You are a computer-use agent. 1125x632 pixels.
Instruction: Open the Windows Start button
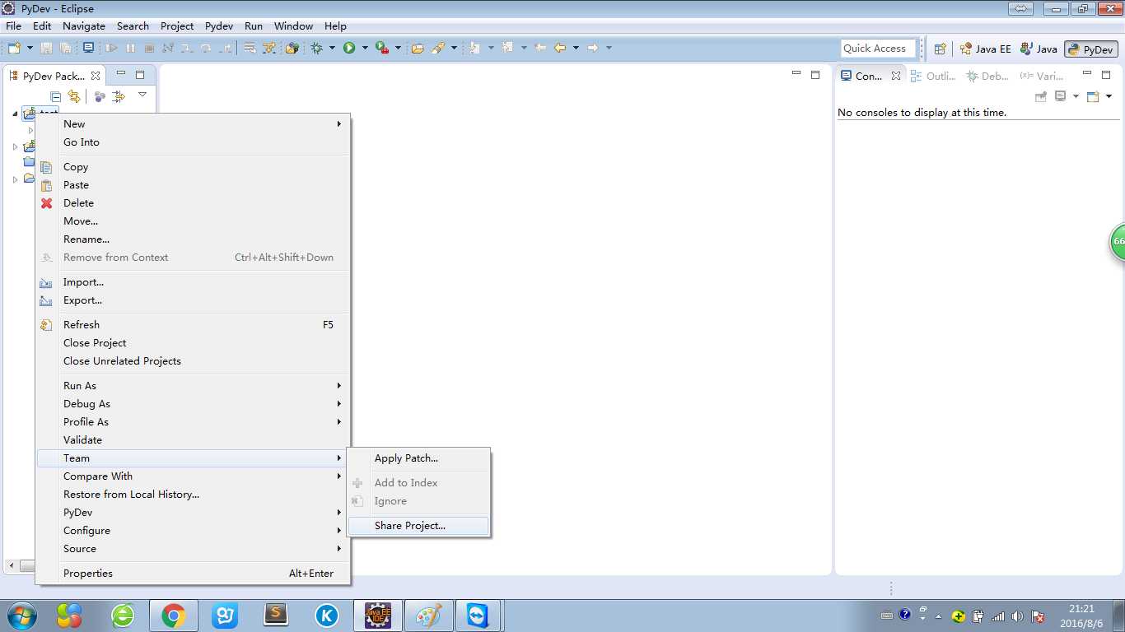[x=21, y=616]
